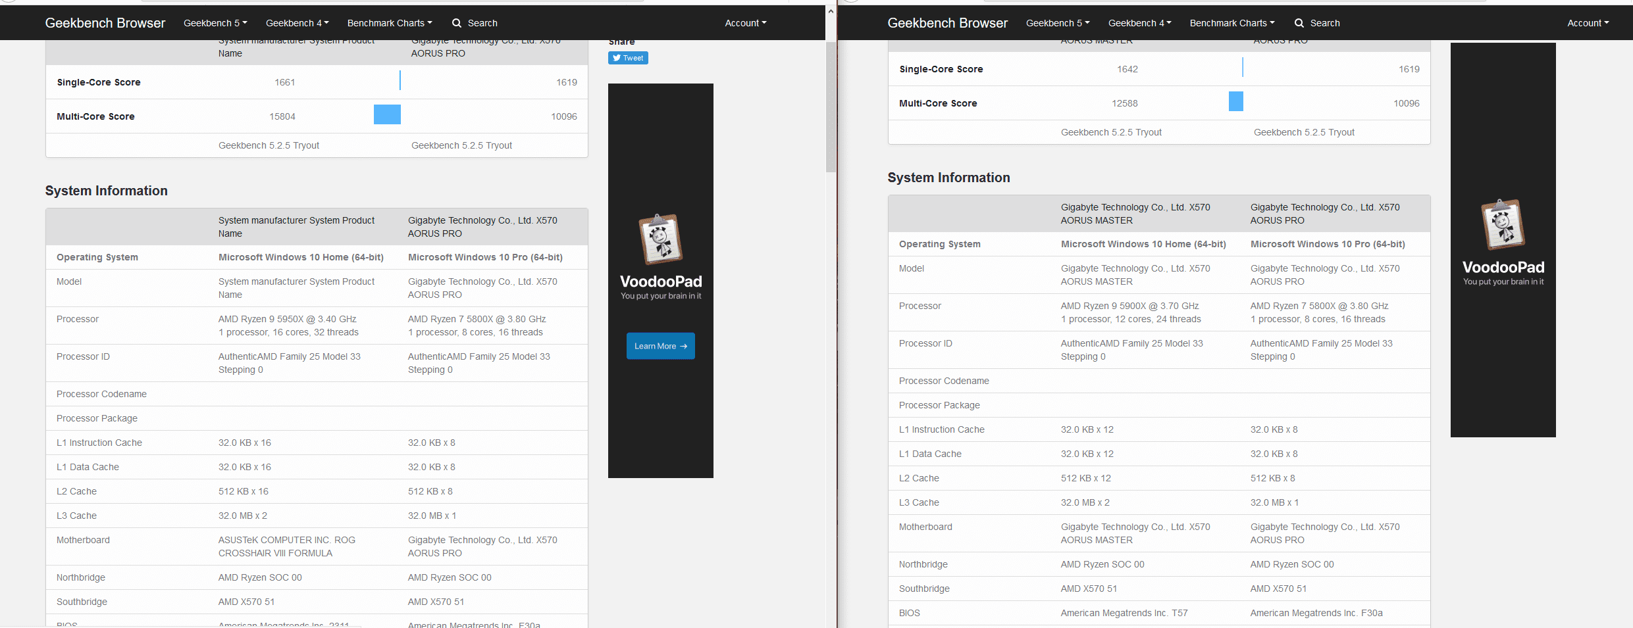Click 'Southbridge' row label in left window

82,602
